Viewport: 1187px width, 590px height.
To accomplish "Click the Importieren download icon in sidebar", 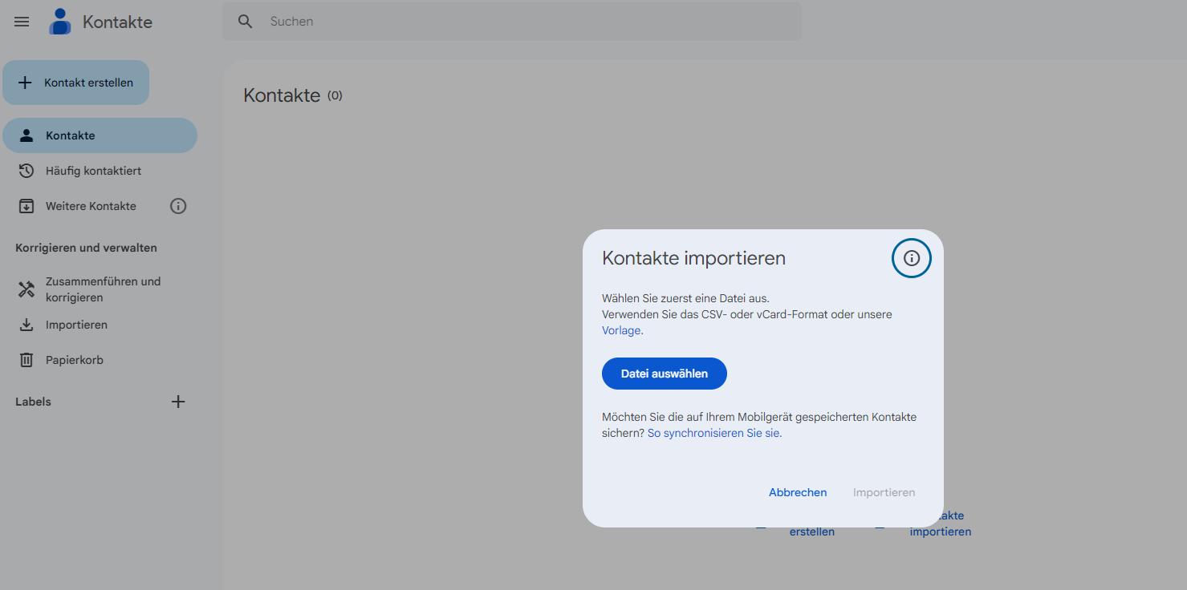I will pos(26,325).
